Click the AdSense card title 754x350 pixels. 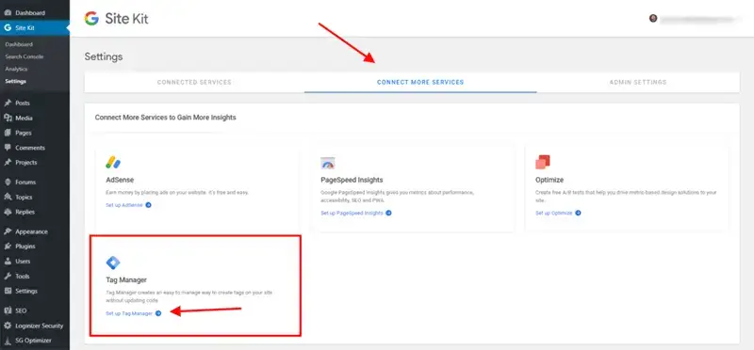click(120, 180)
